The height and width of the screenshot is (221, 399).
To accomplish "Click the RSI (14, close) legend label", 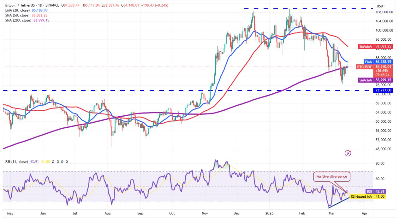I will coord(17,162).
